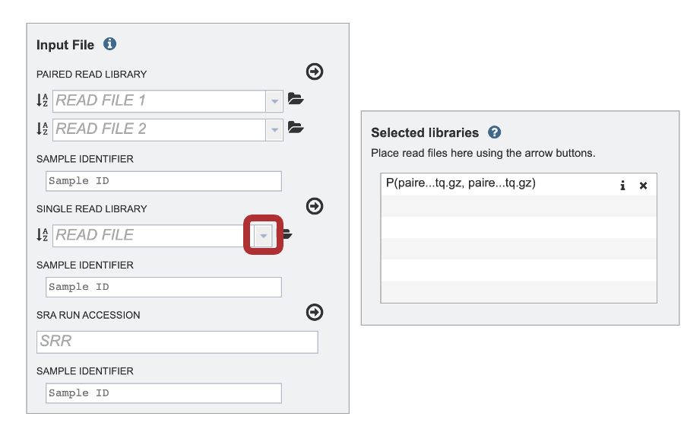Add paired read library with arrow button
The width and height of the screenshot is (684, 426).
click(315, 72)
